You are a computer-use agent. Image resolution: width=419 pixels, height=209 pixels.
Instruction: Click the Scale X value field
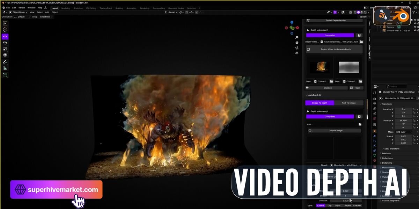(403, 136)
